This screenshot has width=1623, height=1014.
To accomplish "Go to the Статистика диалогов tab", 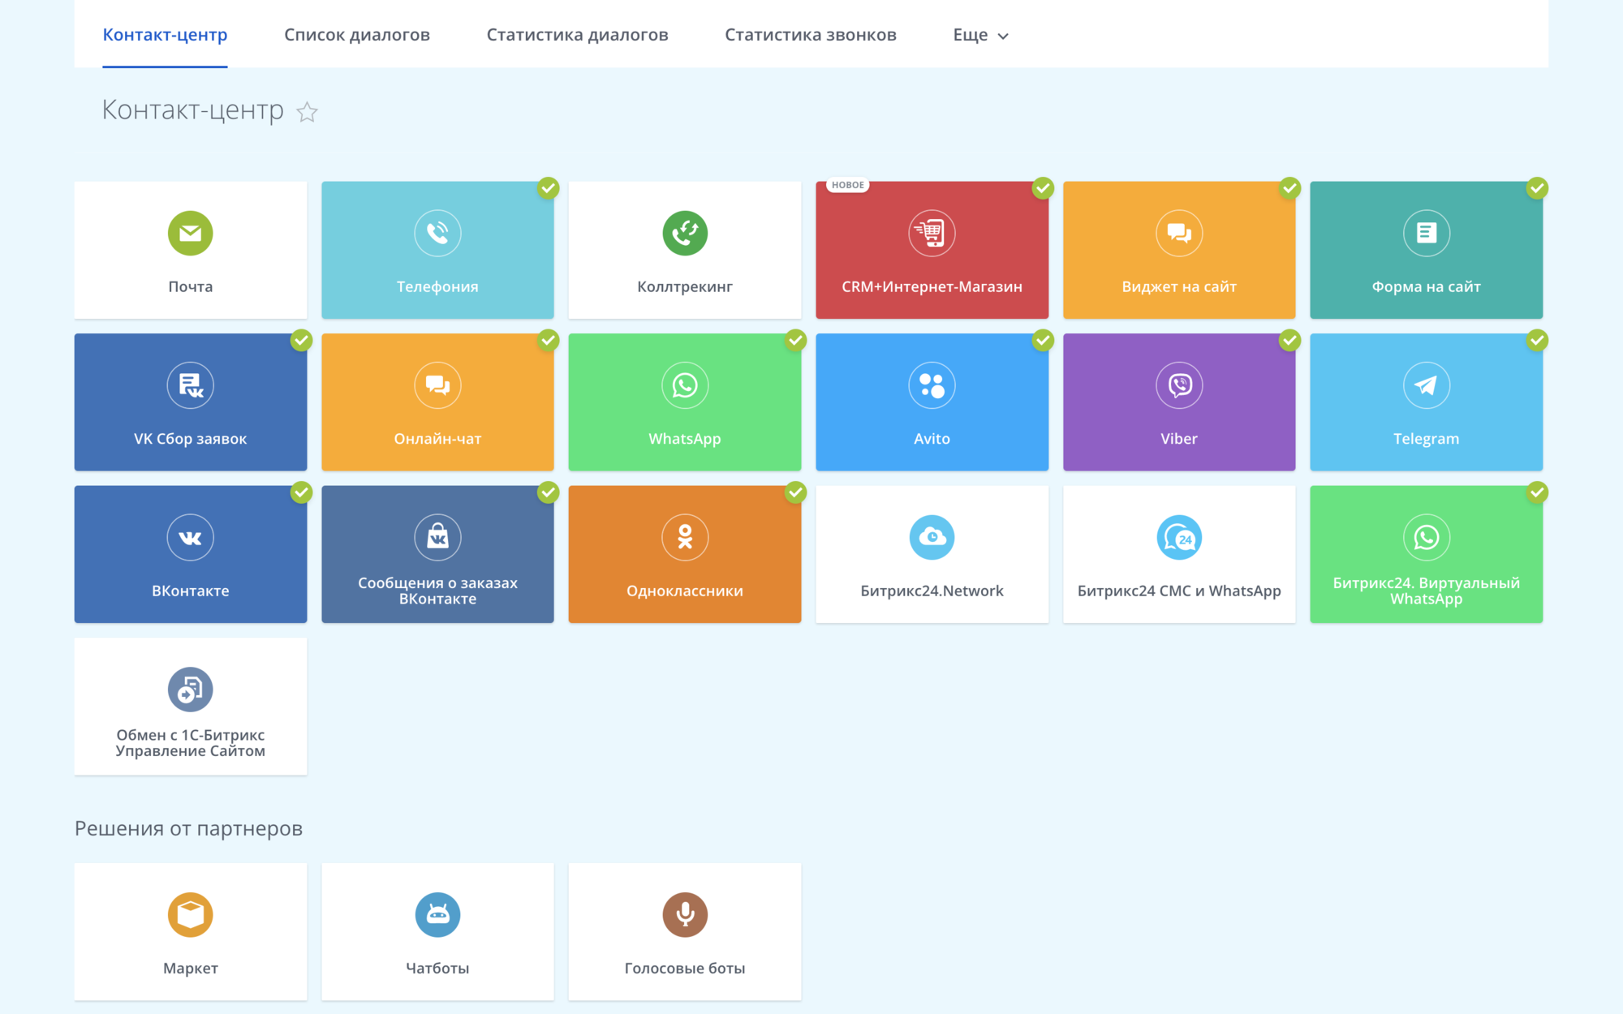I will point(577,35).
